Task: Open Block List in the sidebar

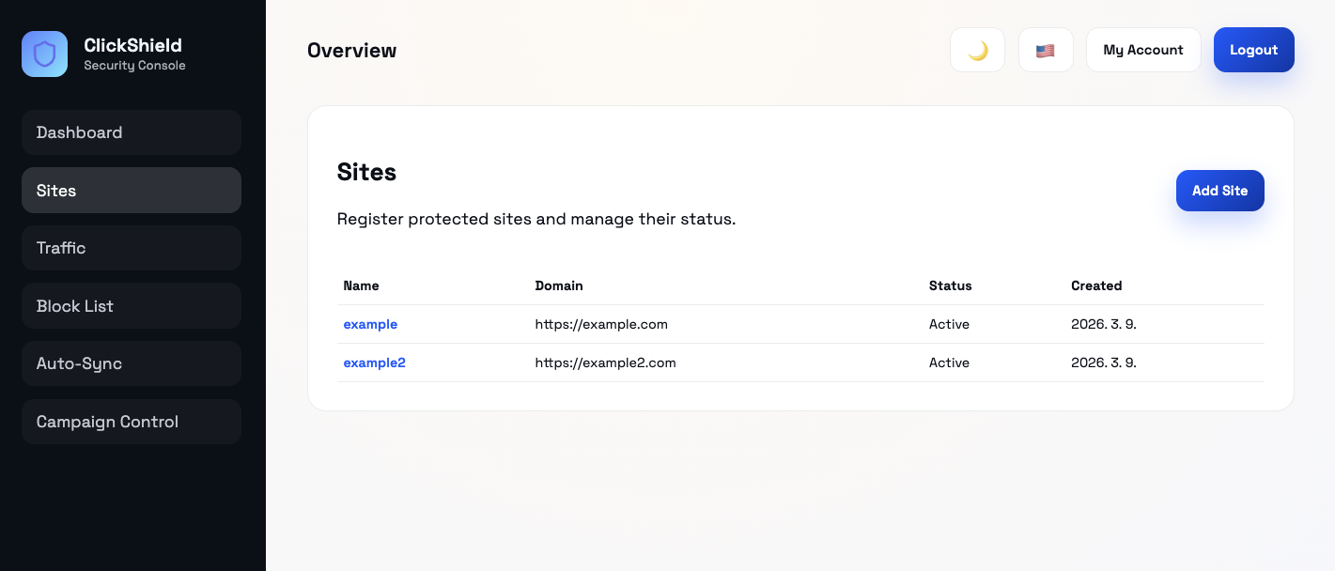Action: point(132,306)
